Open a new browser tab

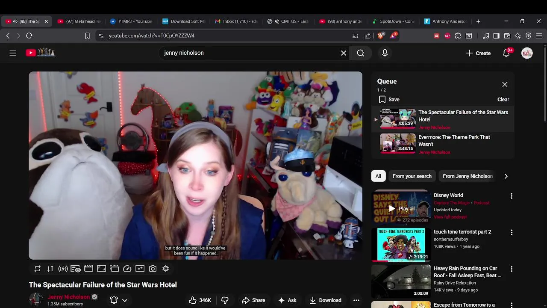[478, 21]
